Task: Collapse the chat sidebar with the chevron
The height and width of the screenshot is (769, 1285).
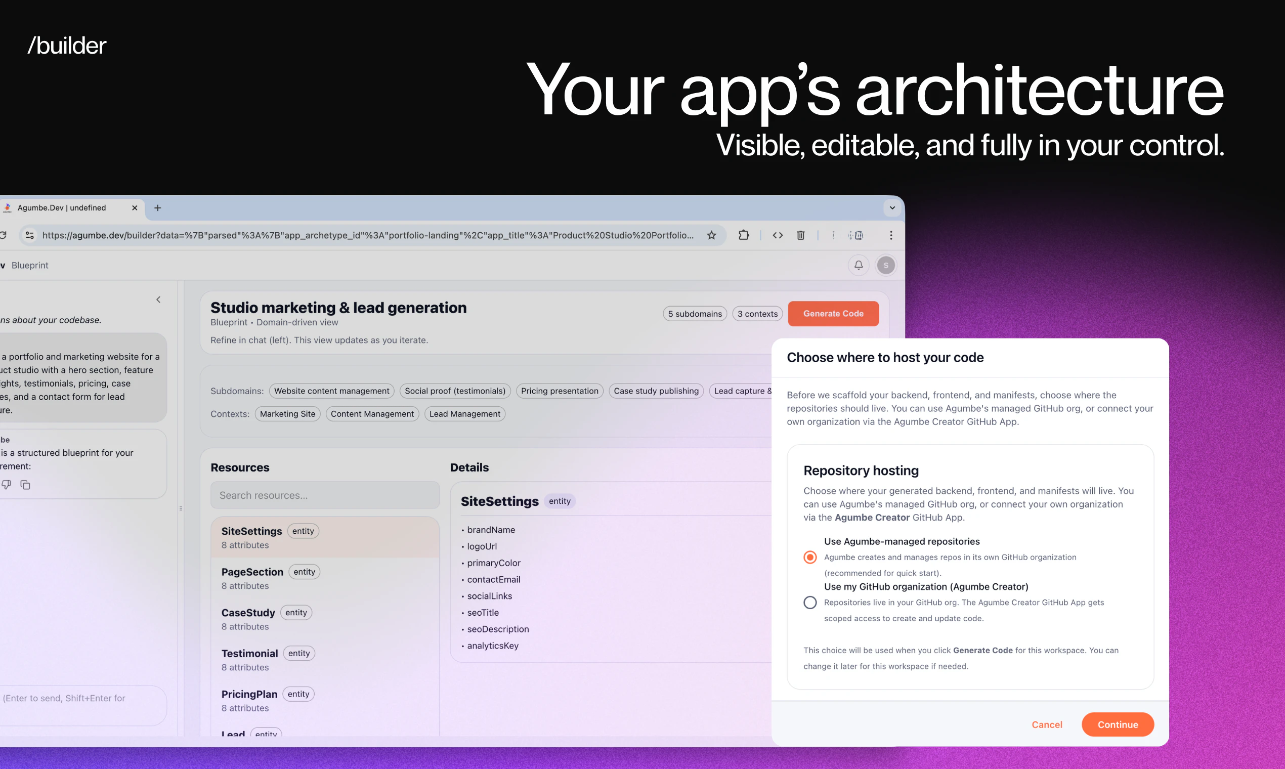Action: (158, 299)
